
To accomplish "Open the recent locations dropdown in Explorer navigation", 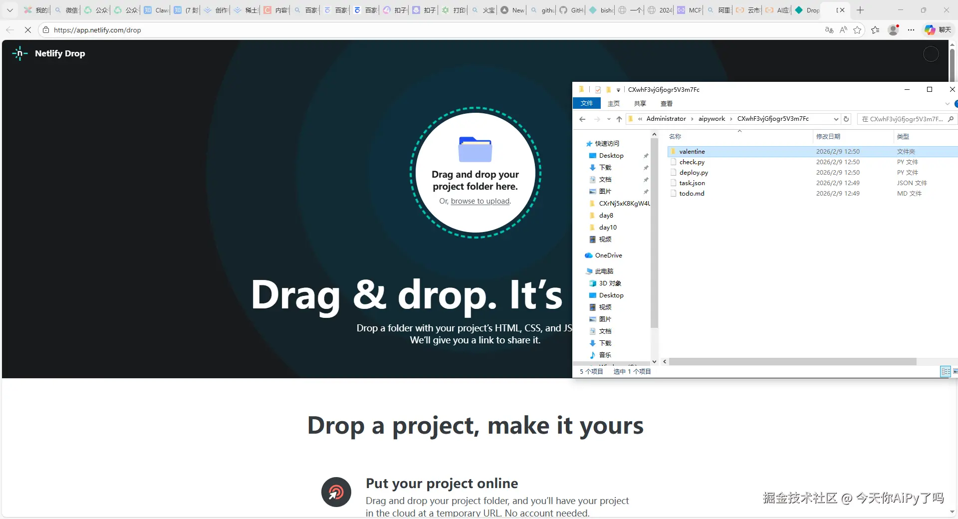I will click(x=609, y=119).
